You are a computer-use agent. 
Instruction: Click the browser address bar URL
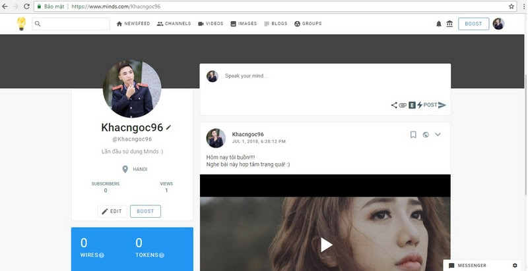coord(116,7)
